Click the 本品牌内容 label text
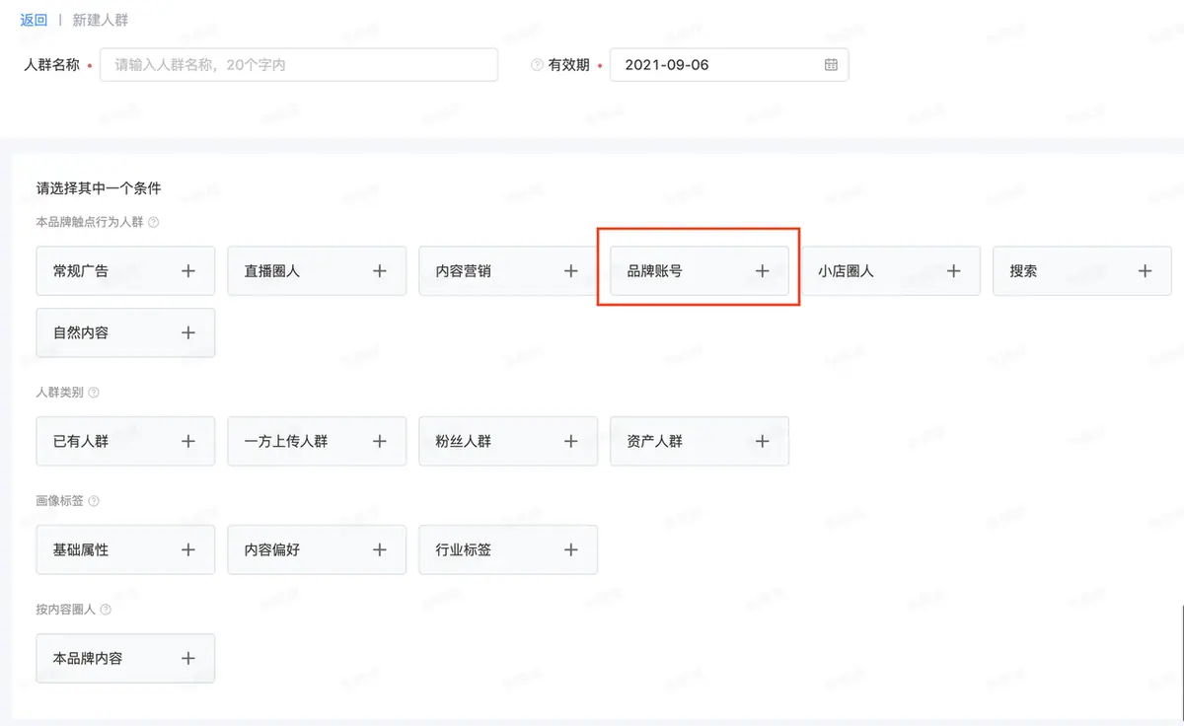The image size is (1184, 726). [x=88, y=658]
